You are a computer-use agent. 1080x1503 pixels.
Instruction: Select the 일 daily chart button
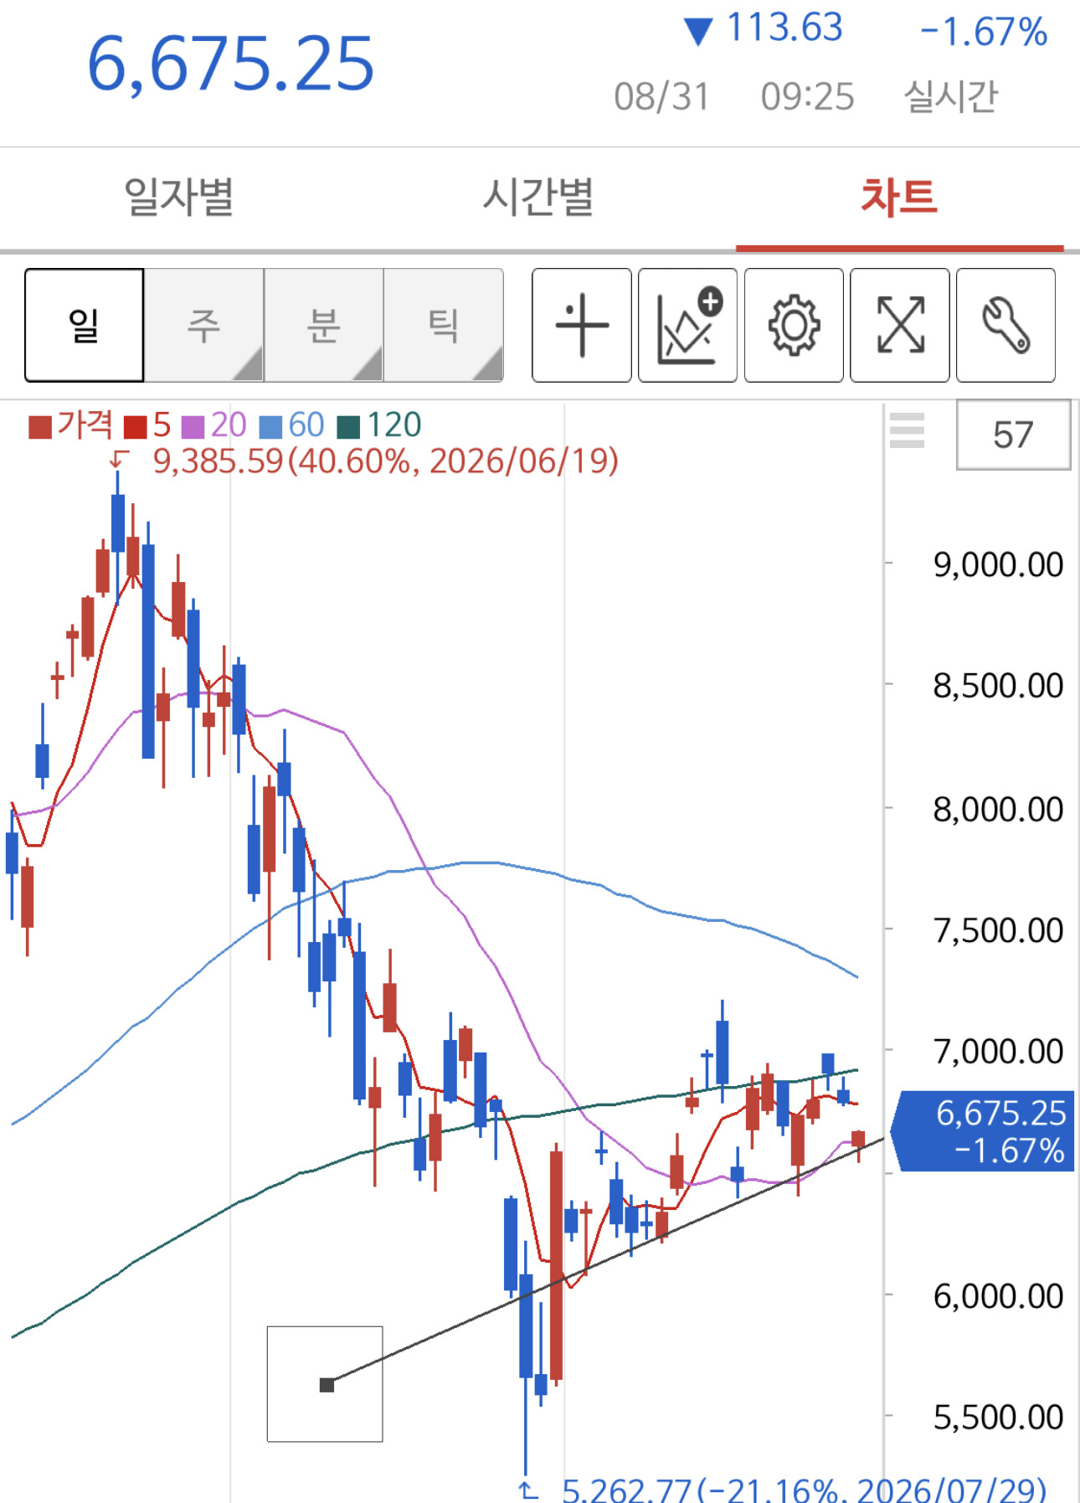[85, 325]
